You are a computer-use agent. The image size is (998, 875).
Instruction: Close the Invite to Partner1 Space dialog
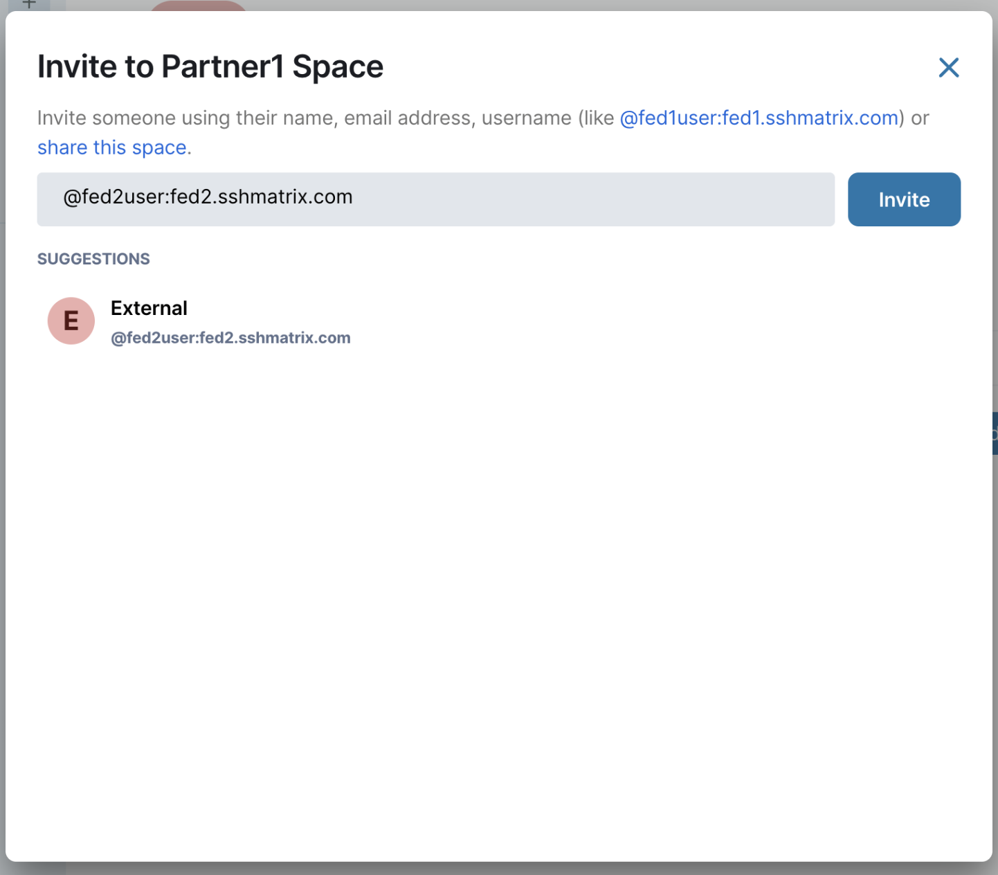pos(948,68)
